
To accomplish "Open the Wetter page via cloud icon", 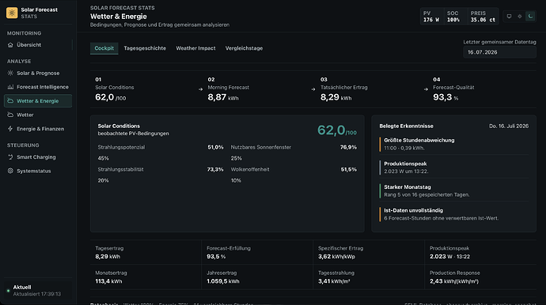I will [x=10, y=115].
